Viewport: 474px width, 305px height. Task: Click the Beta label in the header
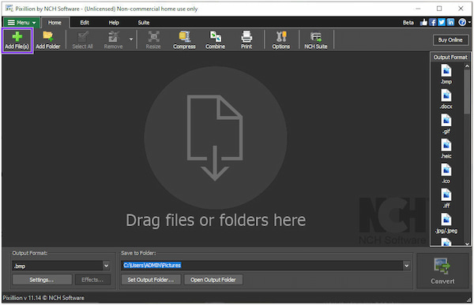[x=408, y=23]
